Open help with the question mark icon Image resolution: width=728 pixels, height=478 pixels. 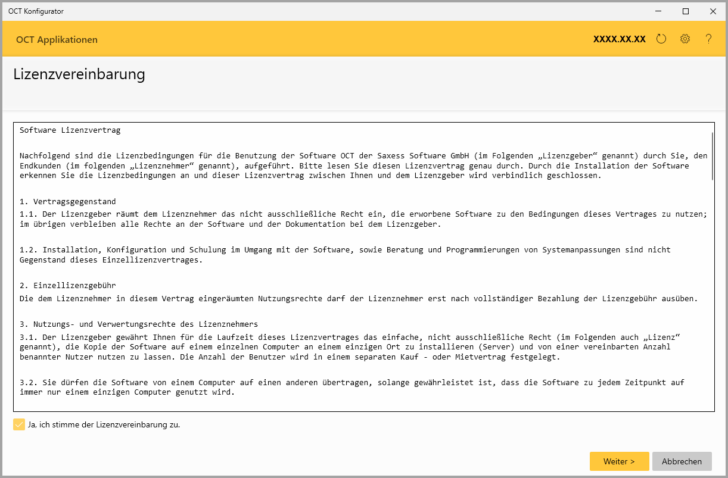click(708, 39)
